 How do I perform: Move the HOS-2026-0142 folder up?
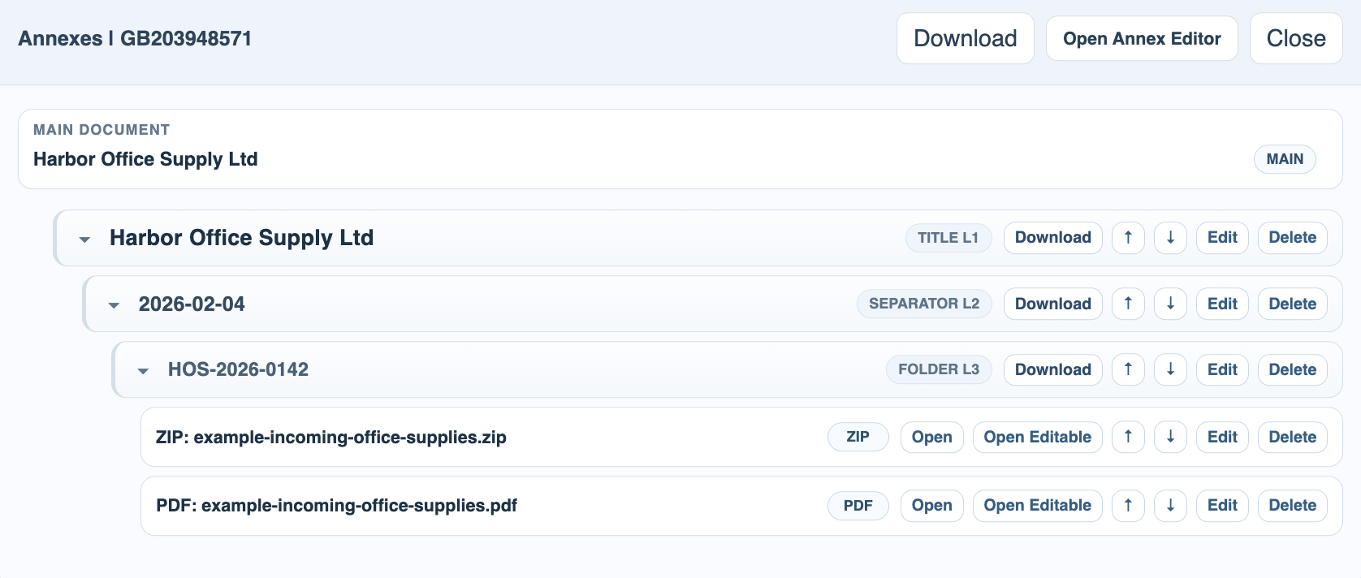pyautogui.click(x=1128, y=369)
